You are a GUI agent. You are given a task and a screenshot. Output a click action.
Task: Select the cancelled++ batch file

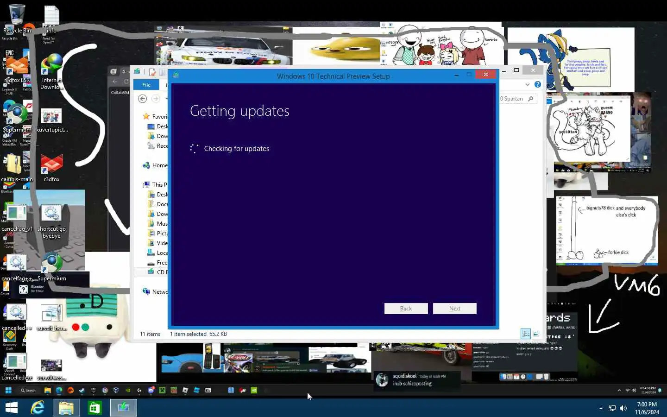click(x=16, y=317)
